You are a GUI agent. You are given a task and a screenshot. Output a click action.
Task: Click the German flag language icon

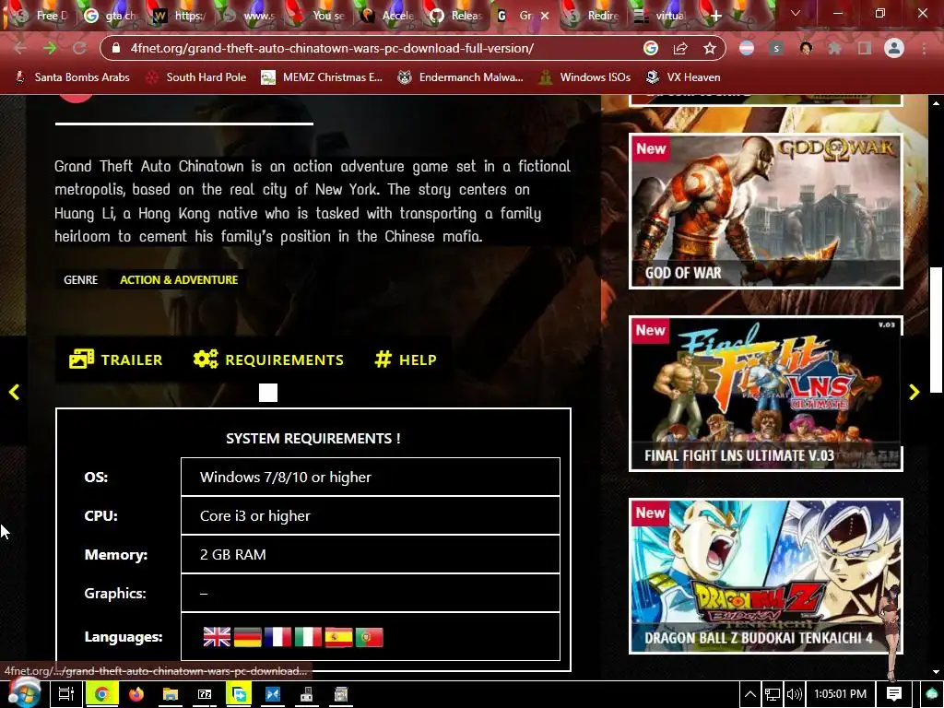click(x=247, y=637)
